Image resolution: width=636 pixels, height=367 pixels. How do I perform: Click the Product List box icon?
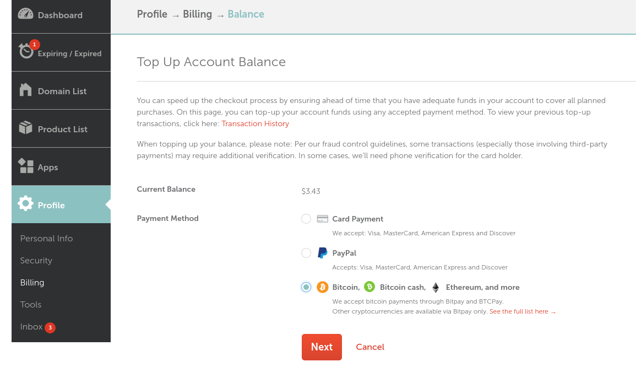click(x=25, y=127)
